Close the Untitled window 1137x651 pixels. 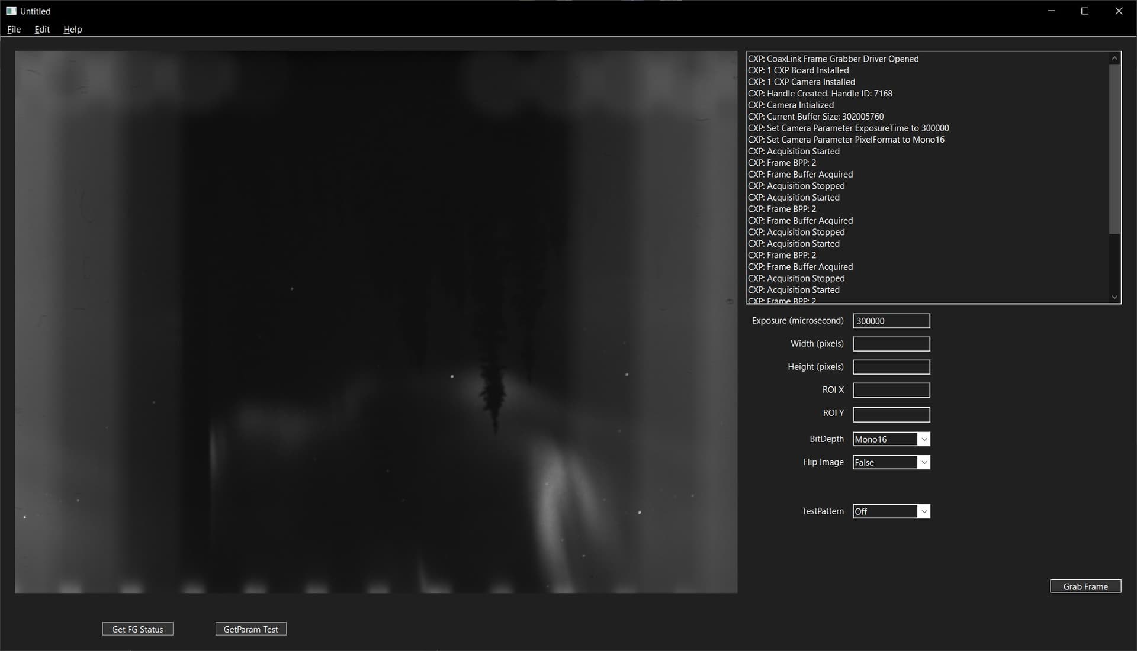[x=1119, y=11]
